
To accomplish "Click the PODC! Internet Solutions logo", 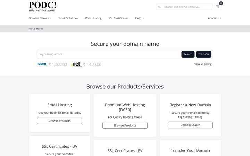I will pyautogui.click(x=42, y=7).
